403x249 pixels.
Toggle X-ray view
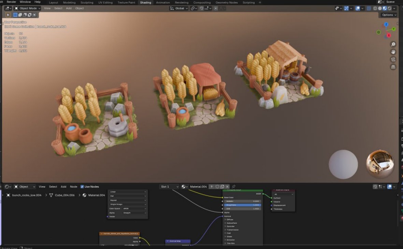369,8
